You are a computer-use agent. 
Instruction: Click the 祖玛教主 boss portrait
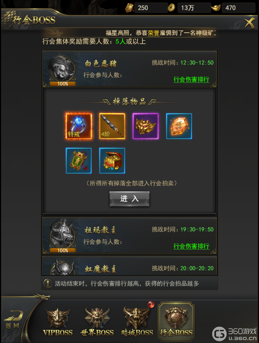point(62,236)
